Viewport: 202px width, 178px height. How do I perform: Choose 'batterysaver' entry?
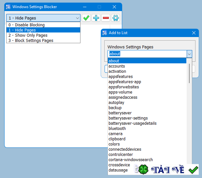tap(147, 113)
